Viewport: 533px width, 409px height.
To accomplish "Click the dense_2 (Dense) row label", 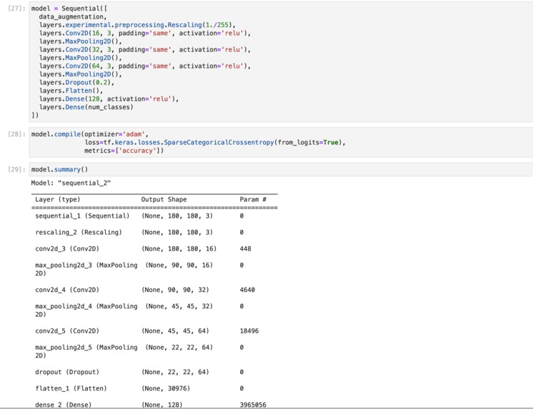I will point(63,405).
